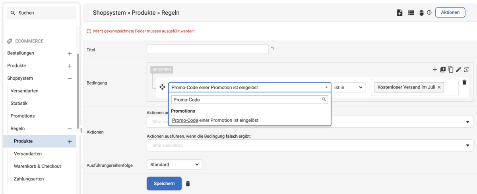Click into the Titel input field
Image resolution: width=477 pixels, height=194 pixels.
coord(208,49)
